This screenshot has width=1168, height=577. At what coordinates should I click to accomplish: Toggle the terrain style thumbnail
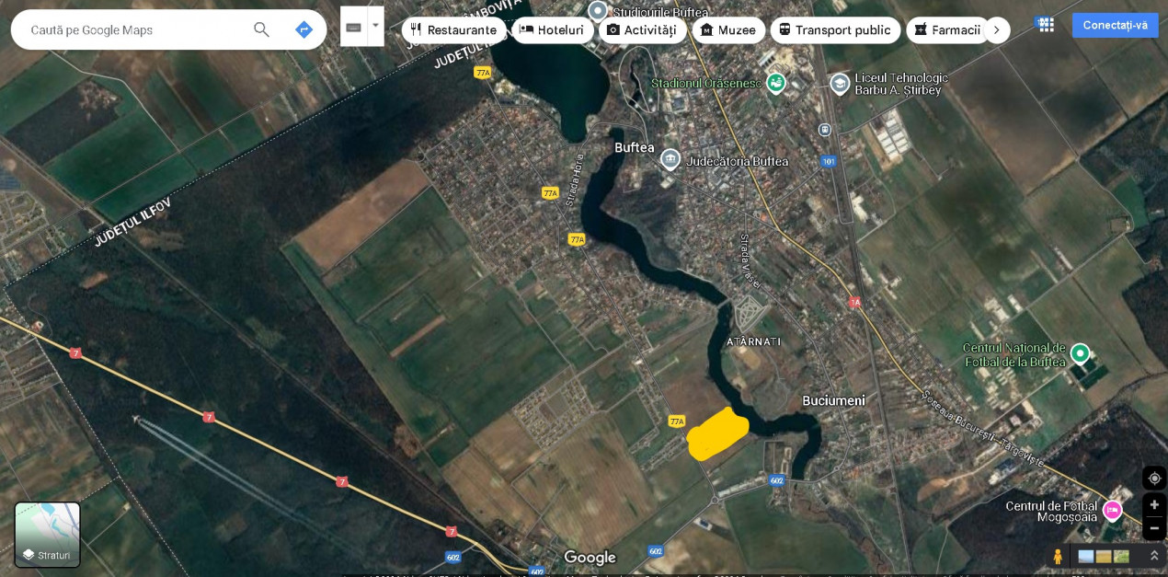[x=1102, y=556]
